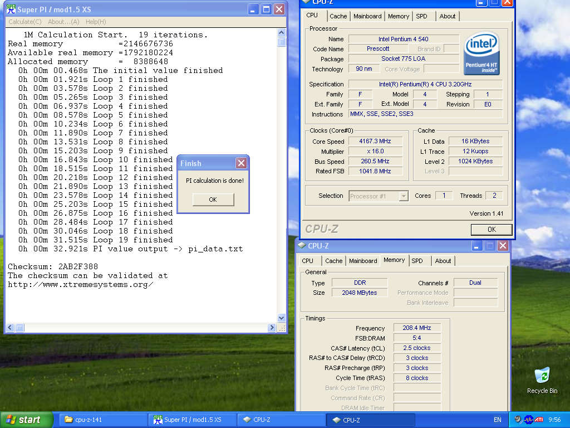This screenshot has width=570, height=428.
Task: Click the CPU-Z Memory window title icon
Action: point(302,246)
